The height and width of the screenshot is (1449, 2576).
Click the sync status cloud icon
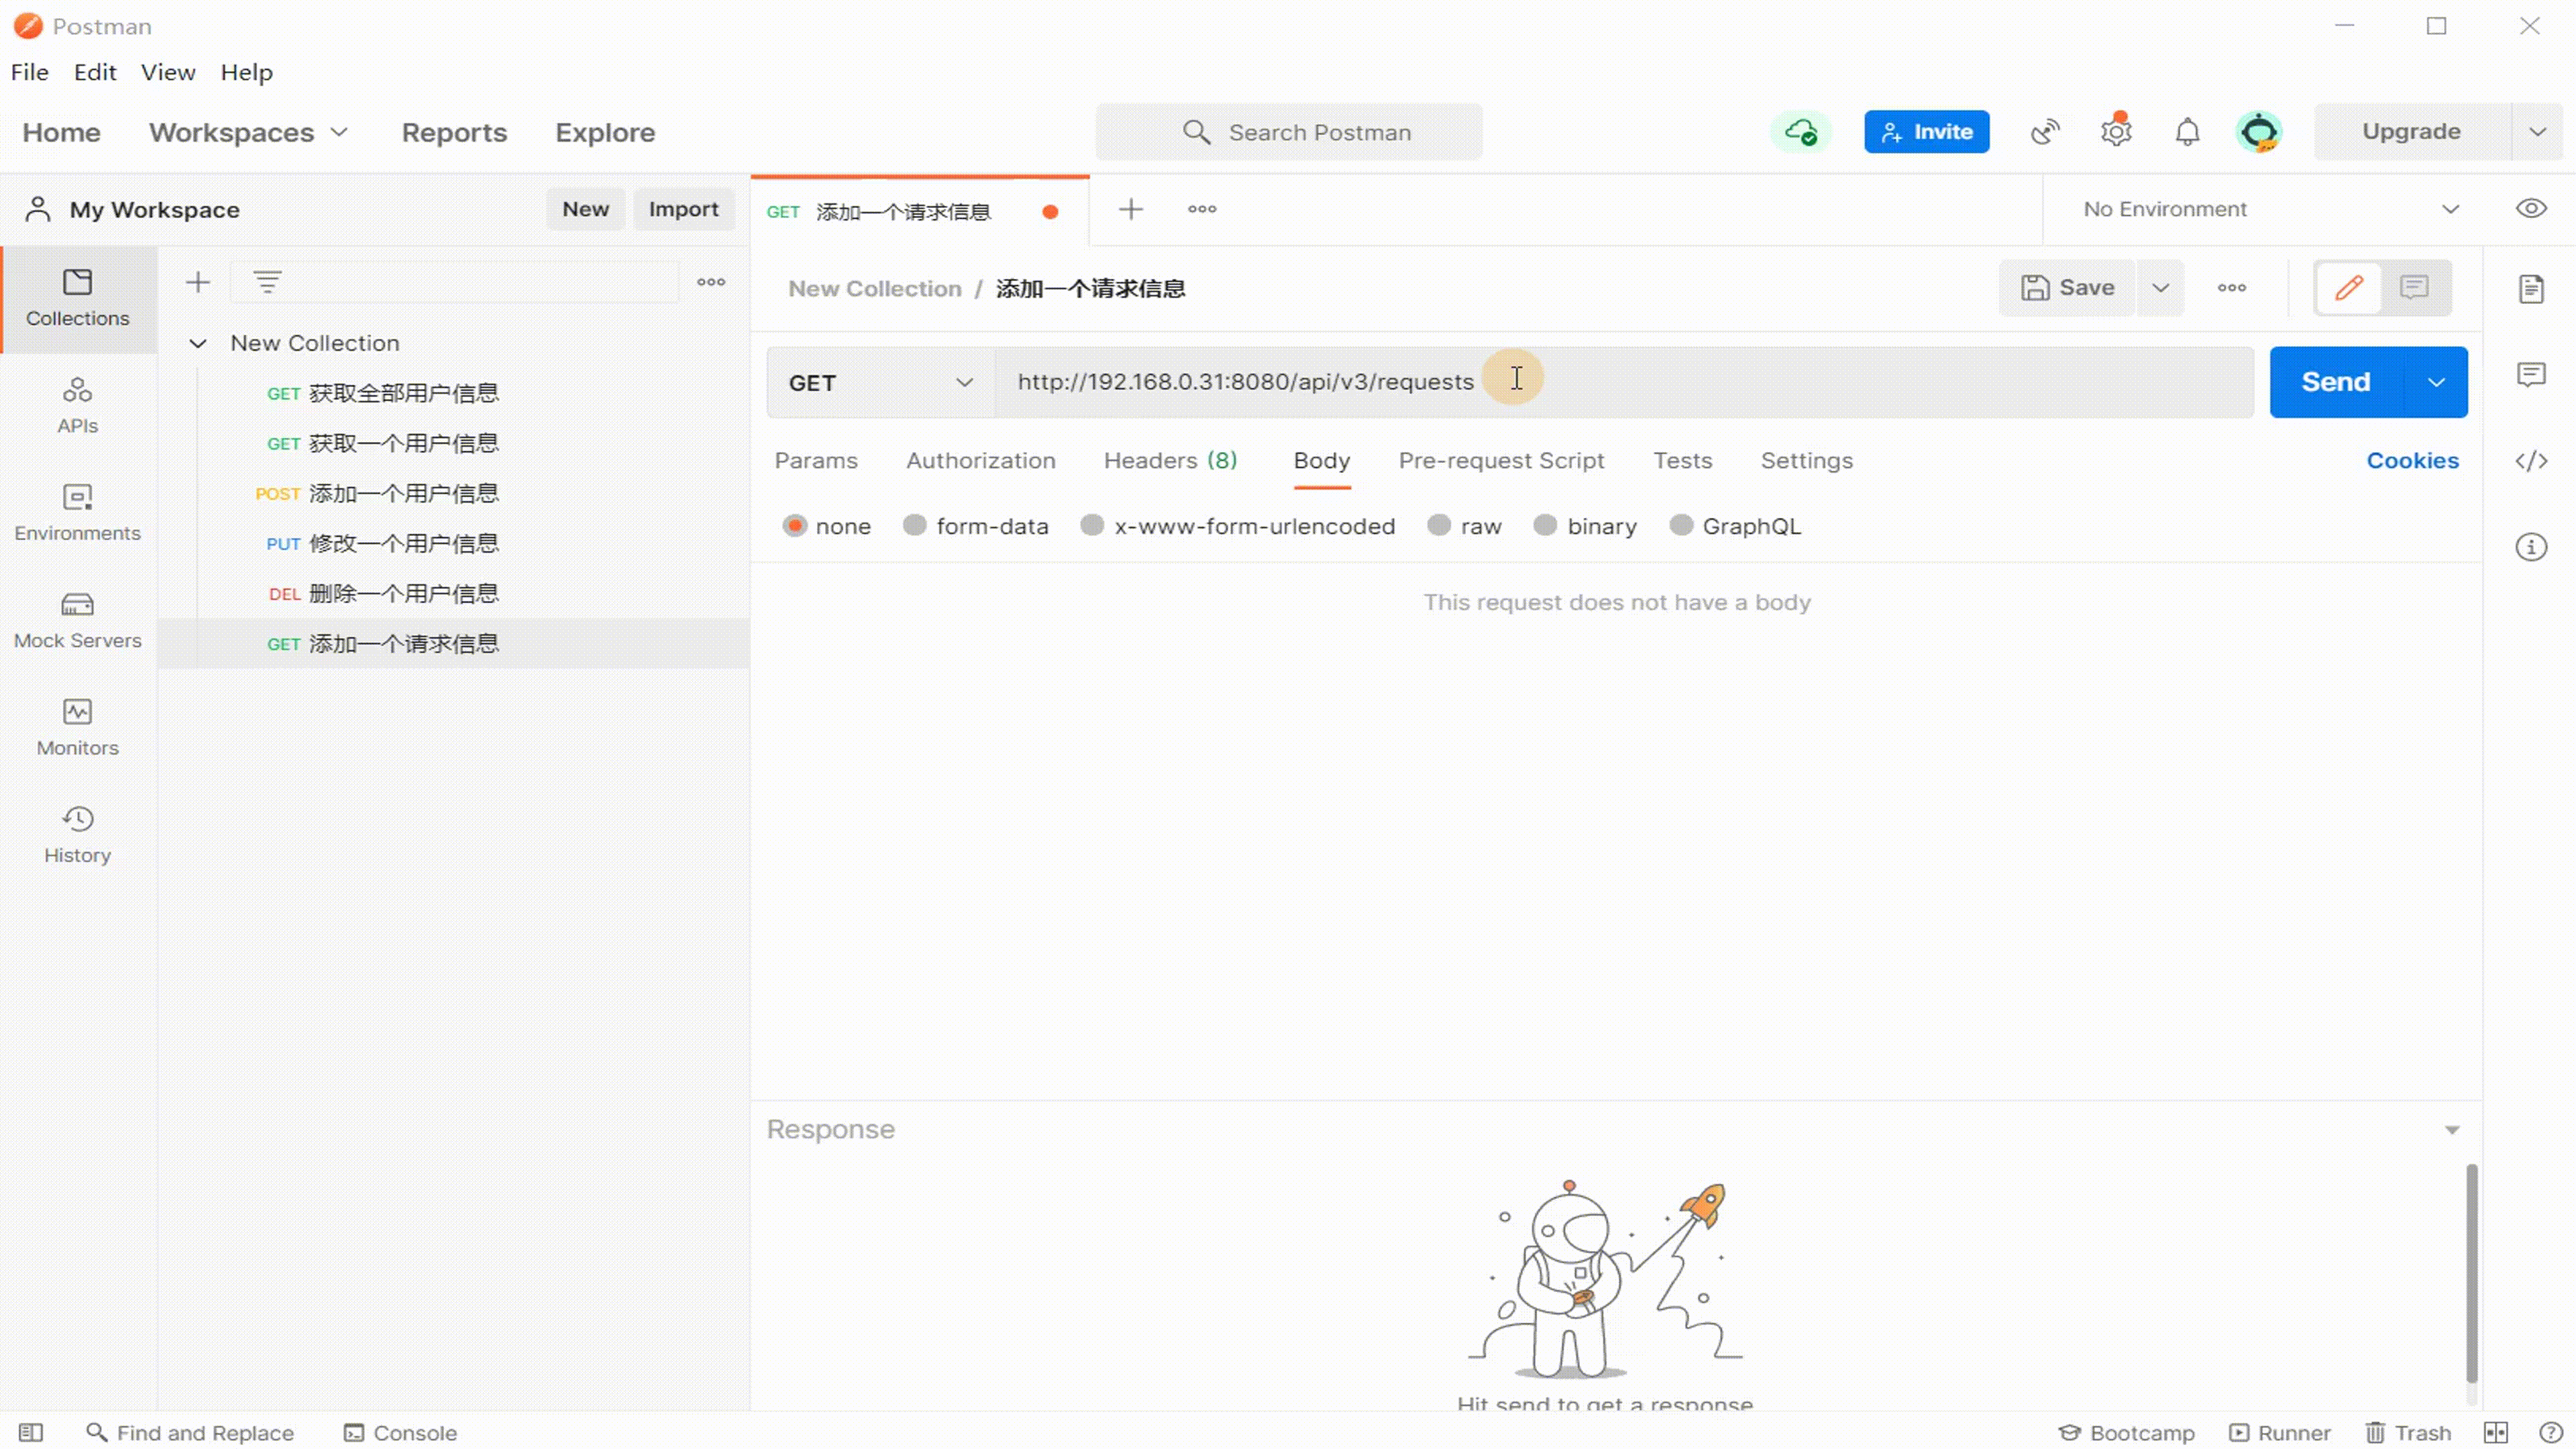1801,132
